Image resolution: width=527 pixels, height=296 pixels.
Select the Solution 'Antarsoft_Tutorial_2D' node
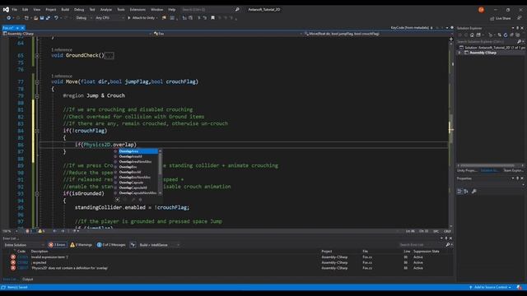click(492, 48)
